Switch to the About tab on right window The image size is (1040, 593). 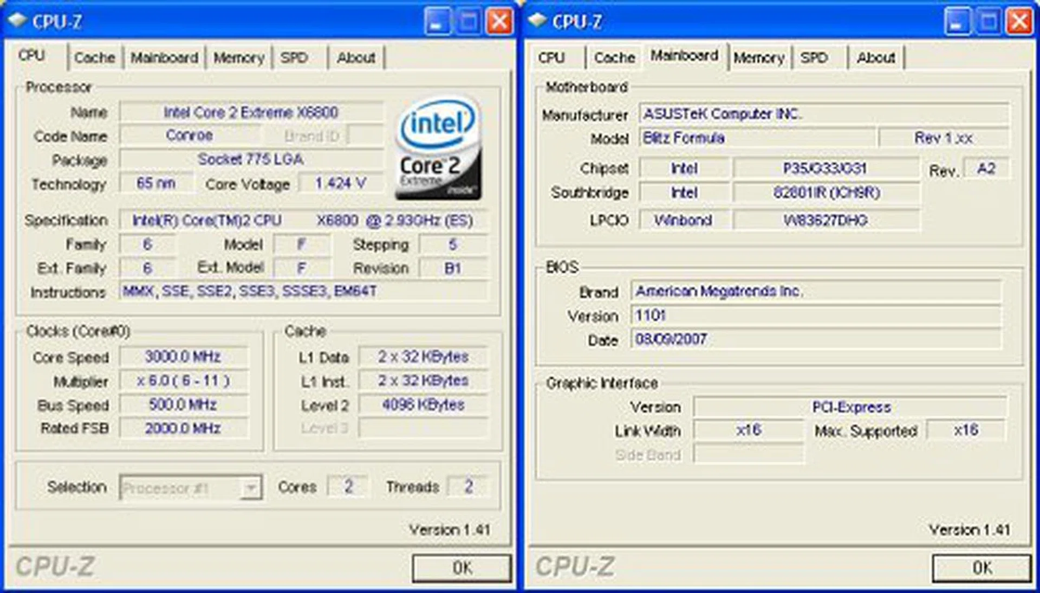point(875,57)
